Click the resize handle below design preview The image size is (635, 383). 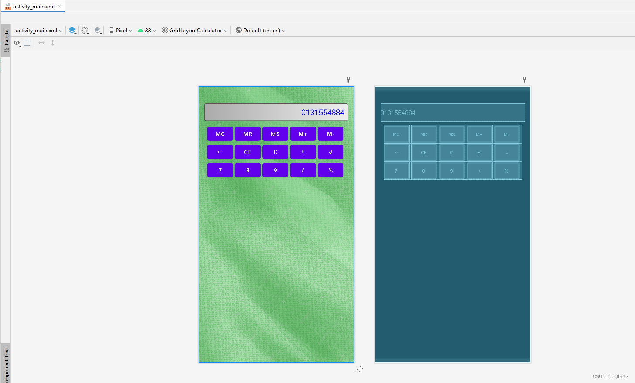point(359,369)
